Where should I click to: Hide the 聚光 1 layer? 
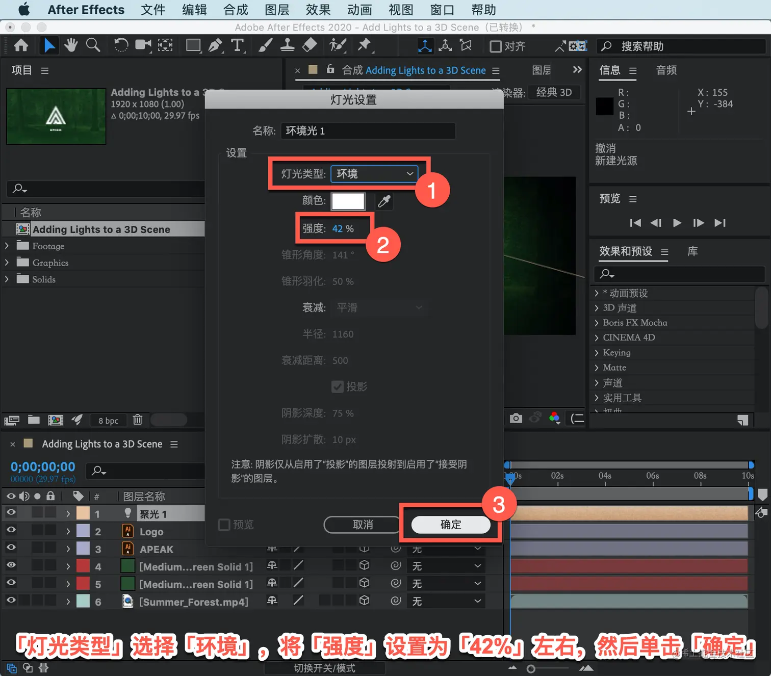[11, 512]
